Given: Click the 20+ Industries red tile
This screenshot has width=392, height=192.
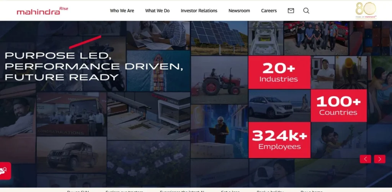Looking at the screenshot, I should coord(279,73).
